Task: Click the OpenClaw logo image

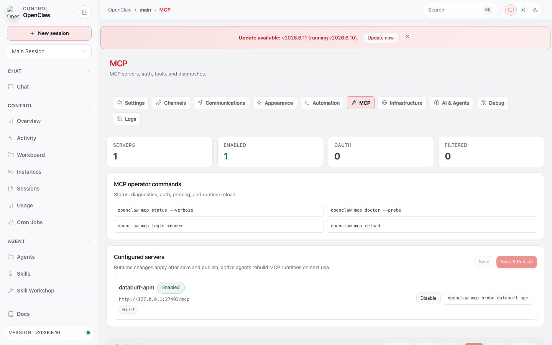Action: (x=13, y=12)
